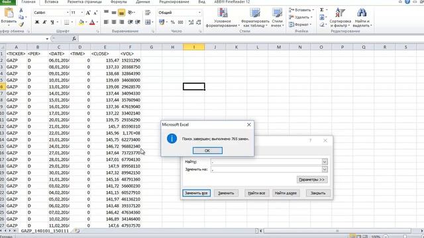
Task: Select the GAZP_140101_150111 sheet tab
Action: pyautogui.click(x=45, y=231)
